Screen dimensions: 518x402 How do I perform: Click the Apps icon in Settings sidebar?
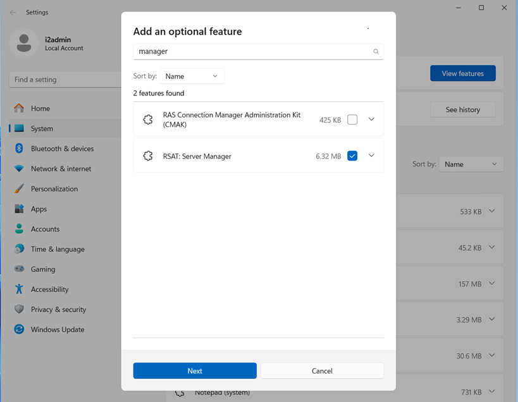[19, 209]
